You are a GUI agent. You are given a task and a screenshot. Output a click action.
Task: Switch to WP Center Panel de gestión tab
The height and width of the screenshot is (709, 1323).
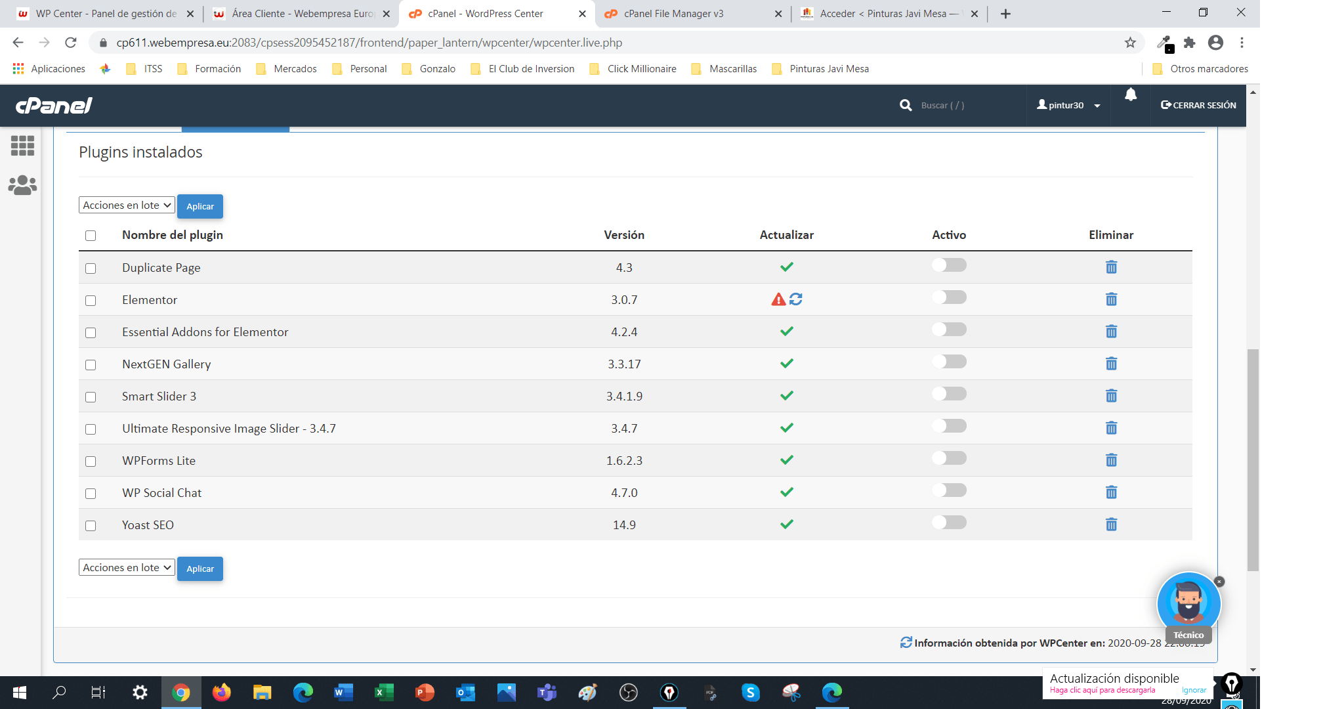click(105, 14)
